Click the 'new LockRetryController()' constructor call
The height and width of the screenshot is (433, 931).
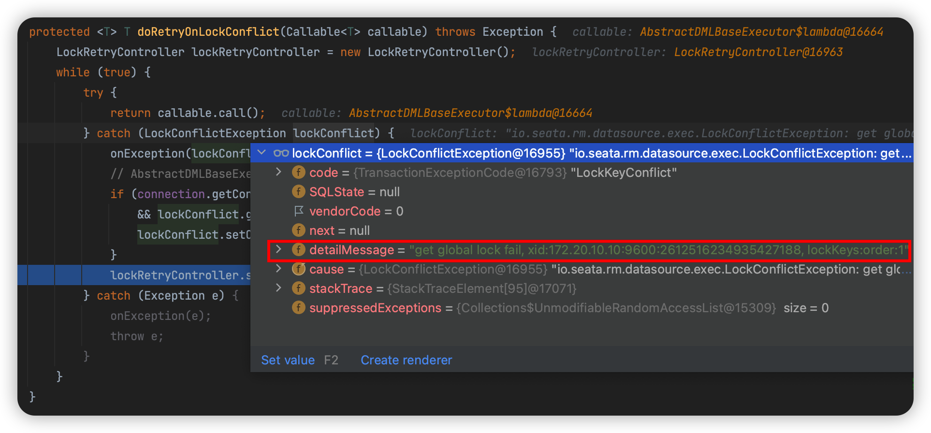[424, 52]
